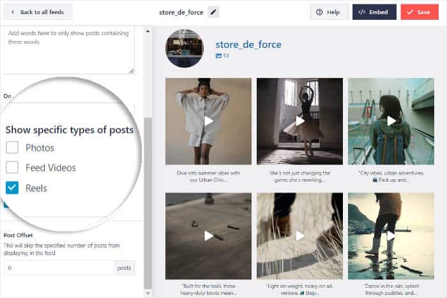Screen dimensions: 447x298
Task: Click the store_de_force profile avatar
Action: click(x=185, y=49)
